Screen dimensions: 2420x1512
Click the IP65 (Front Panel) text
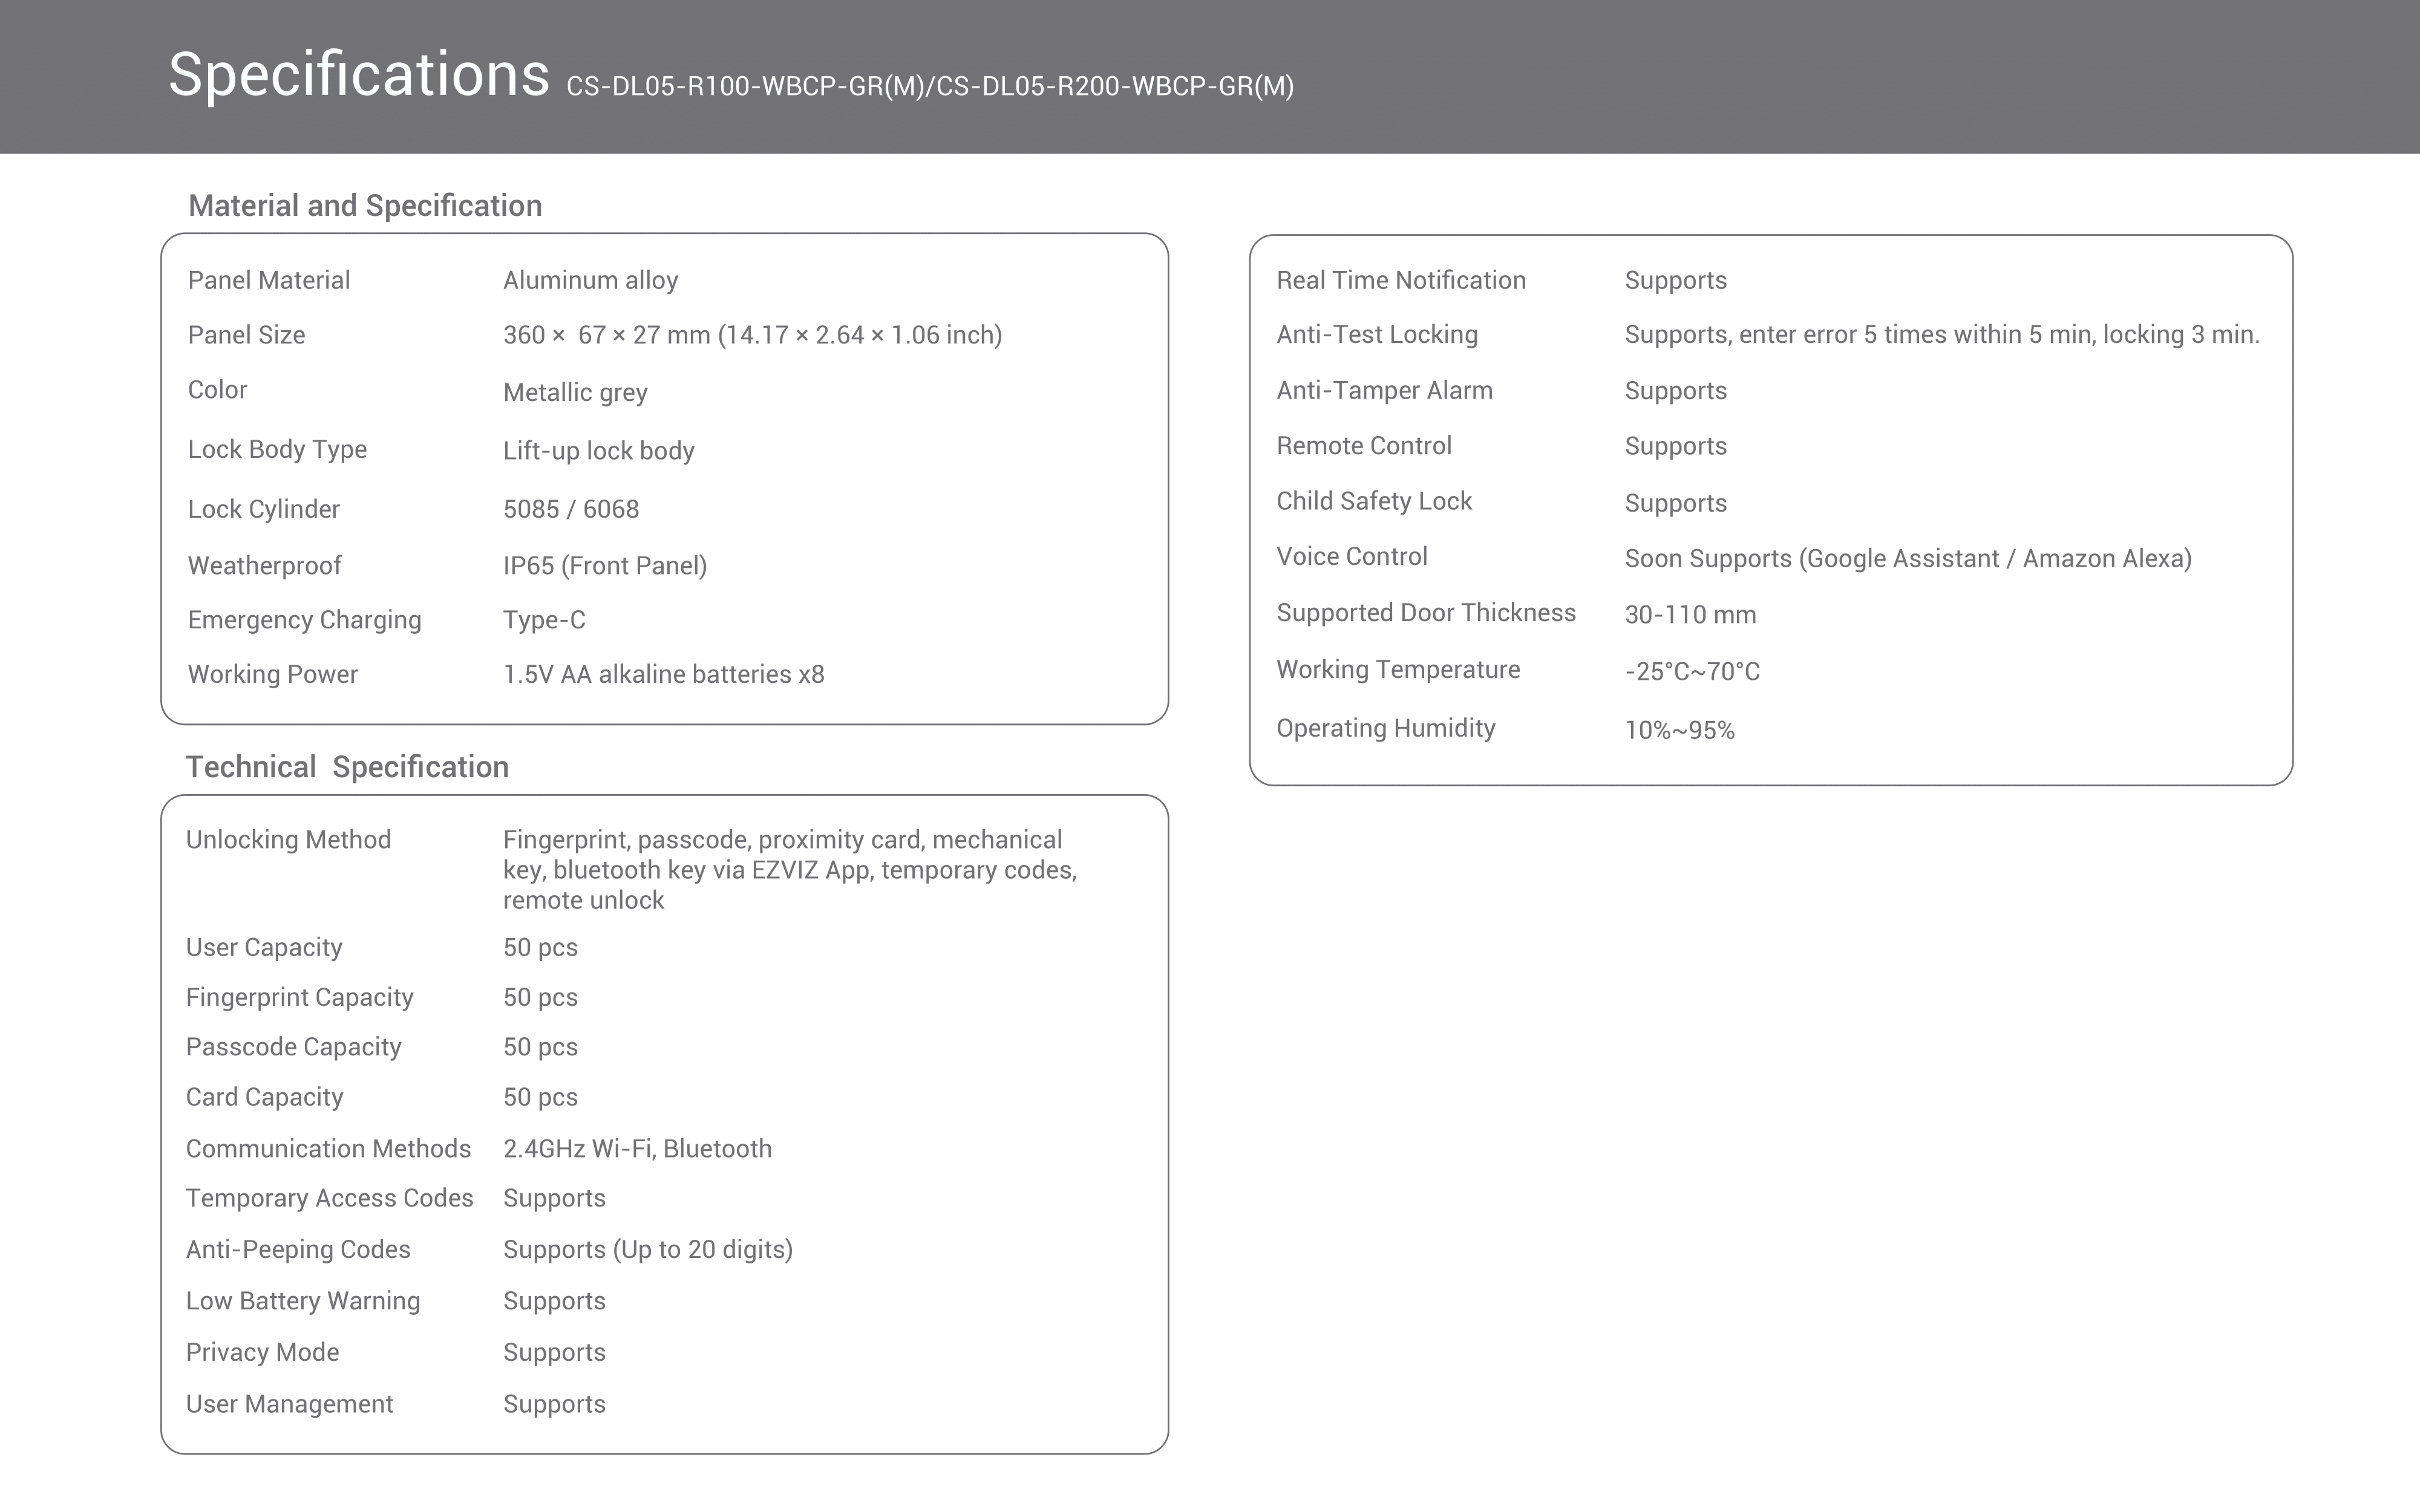click(x=605, y=566)
